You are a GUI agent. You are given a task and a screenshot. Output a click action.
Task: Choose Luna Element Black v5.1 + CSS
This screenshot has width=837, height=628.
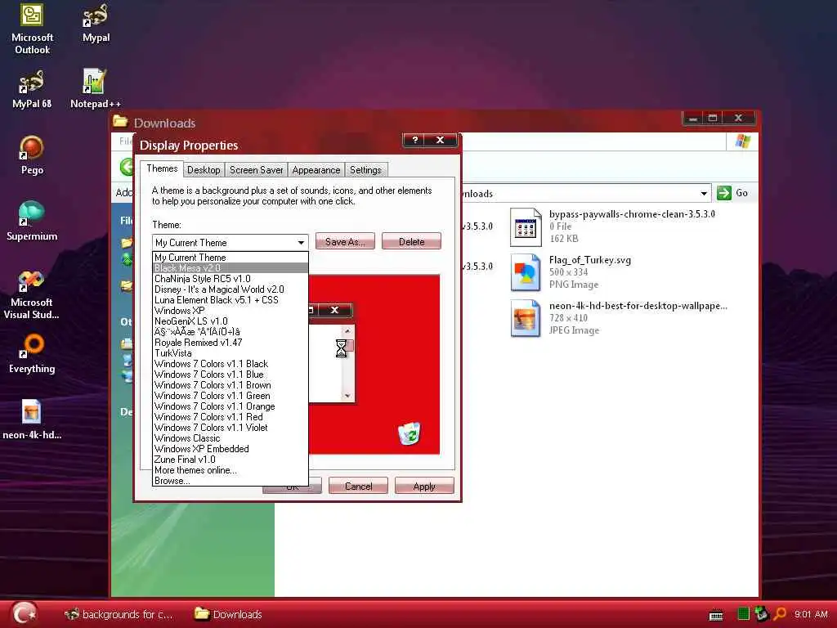230,300
